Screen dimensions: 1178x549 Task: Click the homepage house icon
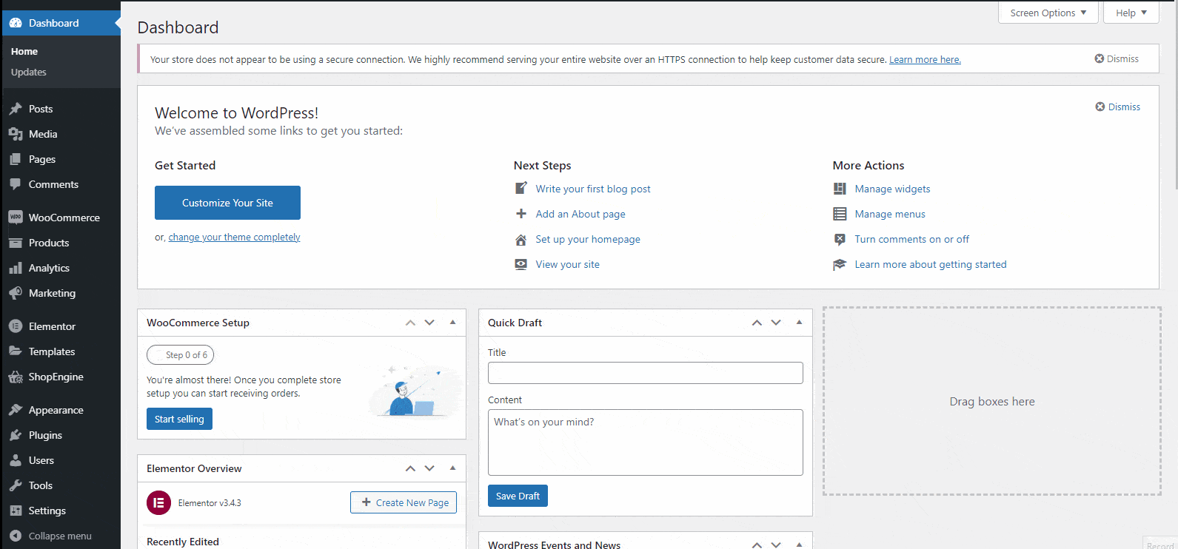tap(521, 239)
